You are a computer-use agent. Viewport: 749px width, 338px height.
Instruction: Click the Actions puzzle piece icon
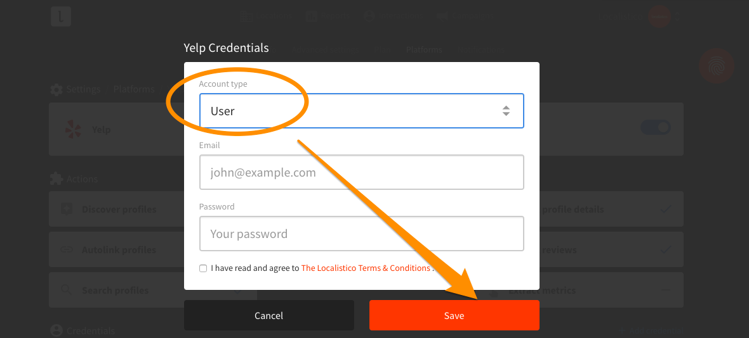click(x=56, y=179)
